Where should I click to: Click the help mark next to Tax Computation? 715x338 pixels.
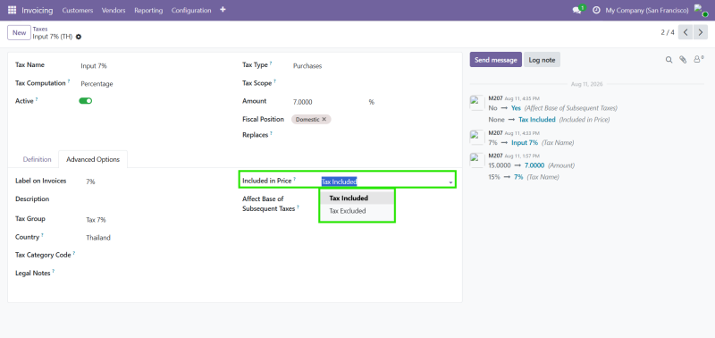tap(69, 81)
